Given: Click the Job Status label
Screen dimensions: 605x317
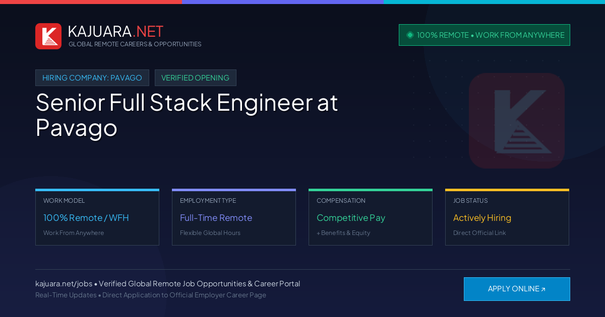Looking at the screenshot, I should (x=470, y=201).
